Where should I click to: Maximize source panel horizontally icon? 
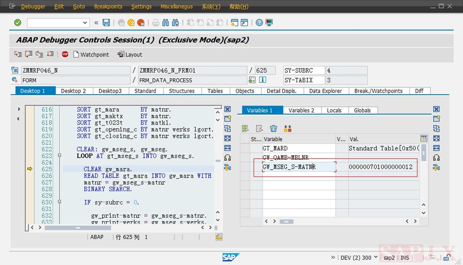228,148
